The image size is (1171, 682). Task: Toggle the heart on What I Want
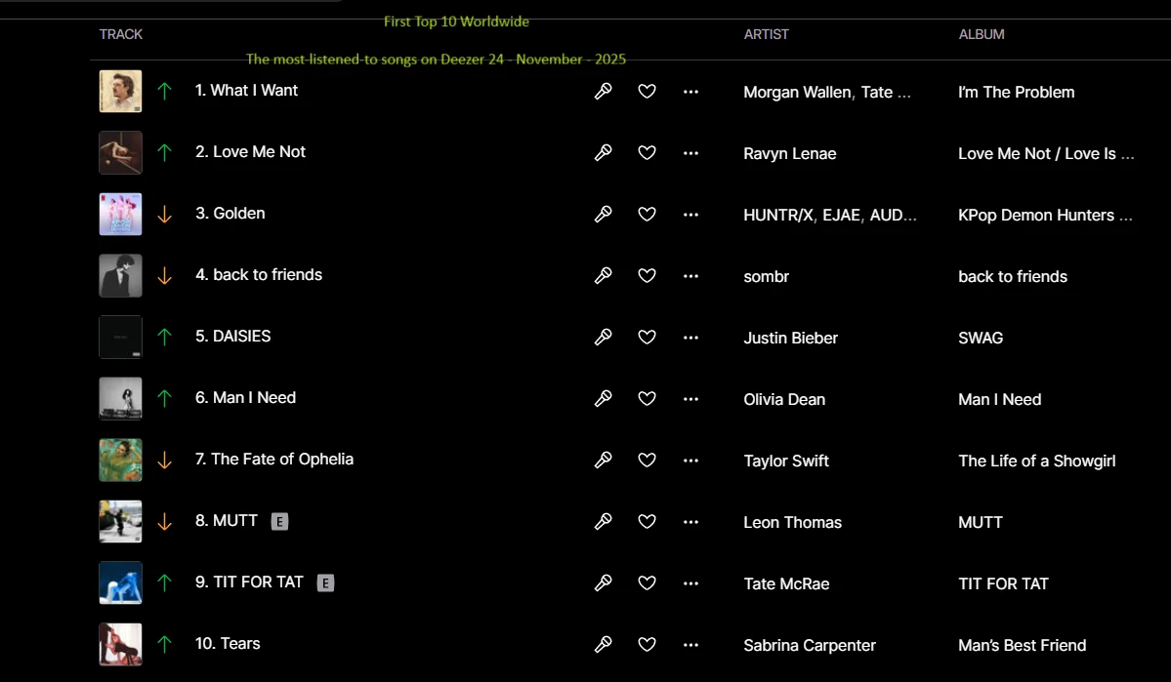(647, 91)
